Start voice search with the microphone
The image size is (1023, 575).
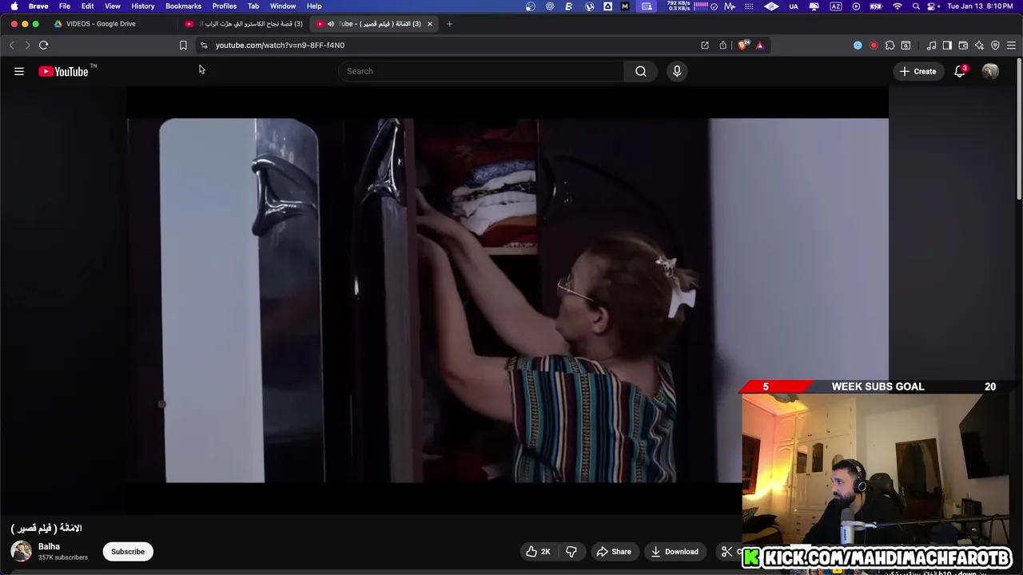pos(677,71)
